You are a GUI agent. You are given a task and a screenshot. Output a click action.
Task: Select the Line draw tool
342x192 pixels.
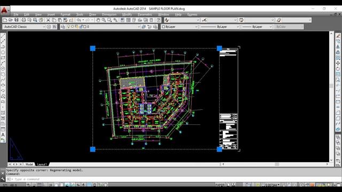(x=3, y=36)
